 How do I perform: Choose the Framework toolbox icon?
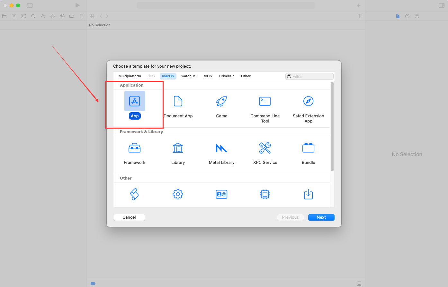pos(134,148)
